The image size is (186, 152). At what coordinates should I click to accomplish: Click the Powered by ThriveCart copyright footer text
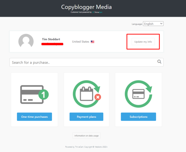(86, 147)
